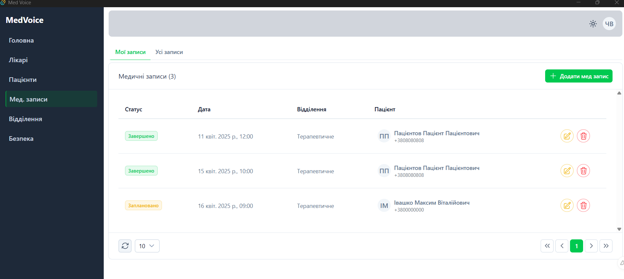Go to the previous page of records
This screenshot has width=624, height=279.
(562, 246)
